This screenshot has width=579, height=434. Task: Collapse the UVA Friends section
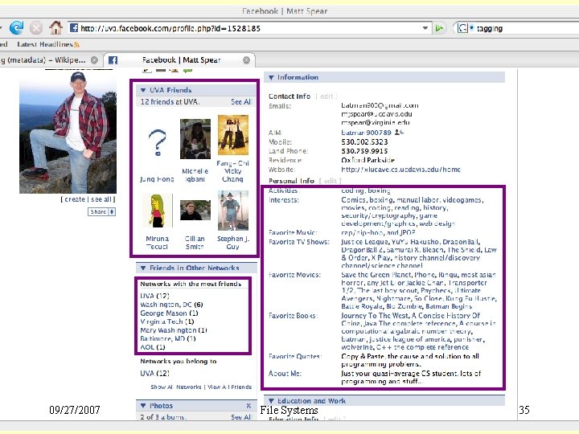(143, 90)
